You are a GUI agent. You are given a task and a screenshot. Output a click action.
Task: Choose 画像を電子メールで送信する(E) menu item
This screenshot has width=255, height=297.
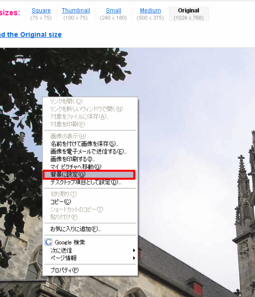[90, 151]
